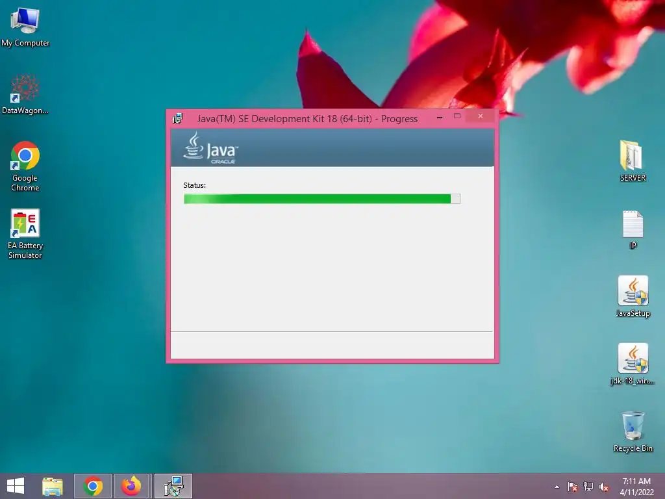Click the Java Oracle logo in header
This screenshot has width=665, height=499.
[x=211, y=148]
